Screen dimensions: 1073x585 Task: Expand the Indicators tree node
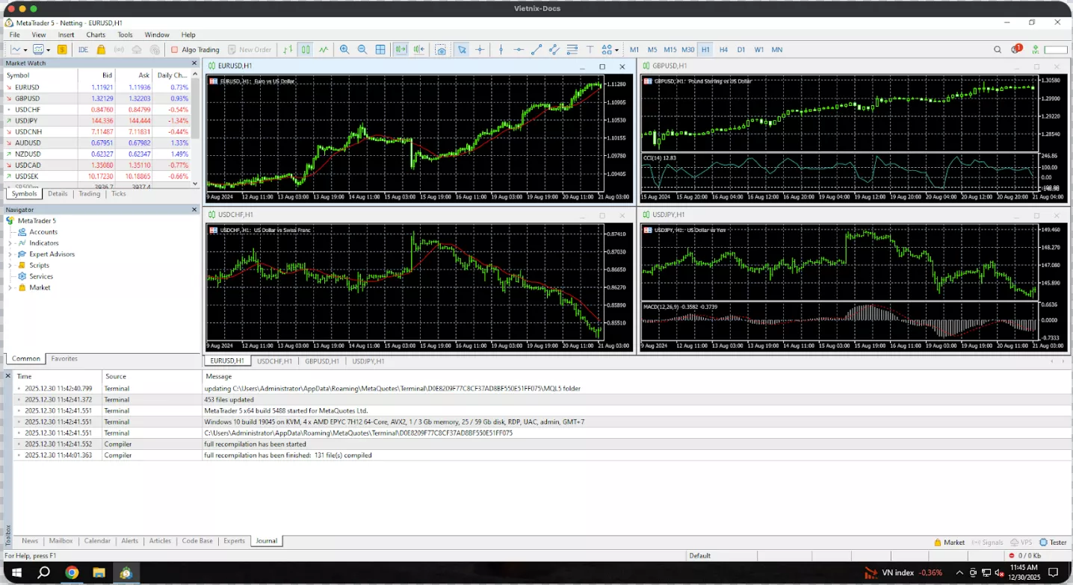point(11,243)
